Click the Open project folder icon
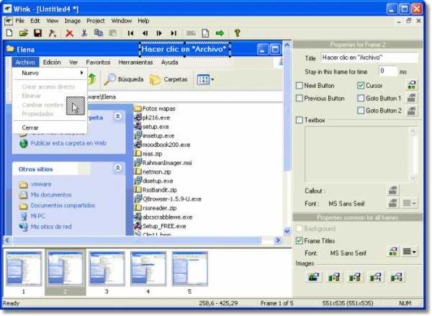The image size is (432, 316). (23, 33)
